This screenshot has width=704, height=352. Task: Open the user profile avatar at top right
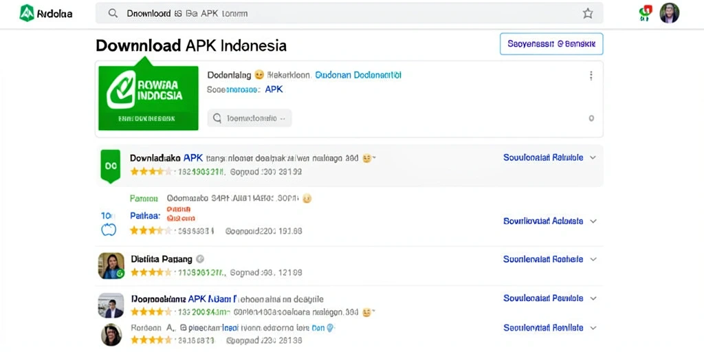670,13
